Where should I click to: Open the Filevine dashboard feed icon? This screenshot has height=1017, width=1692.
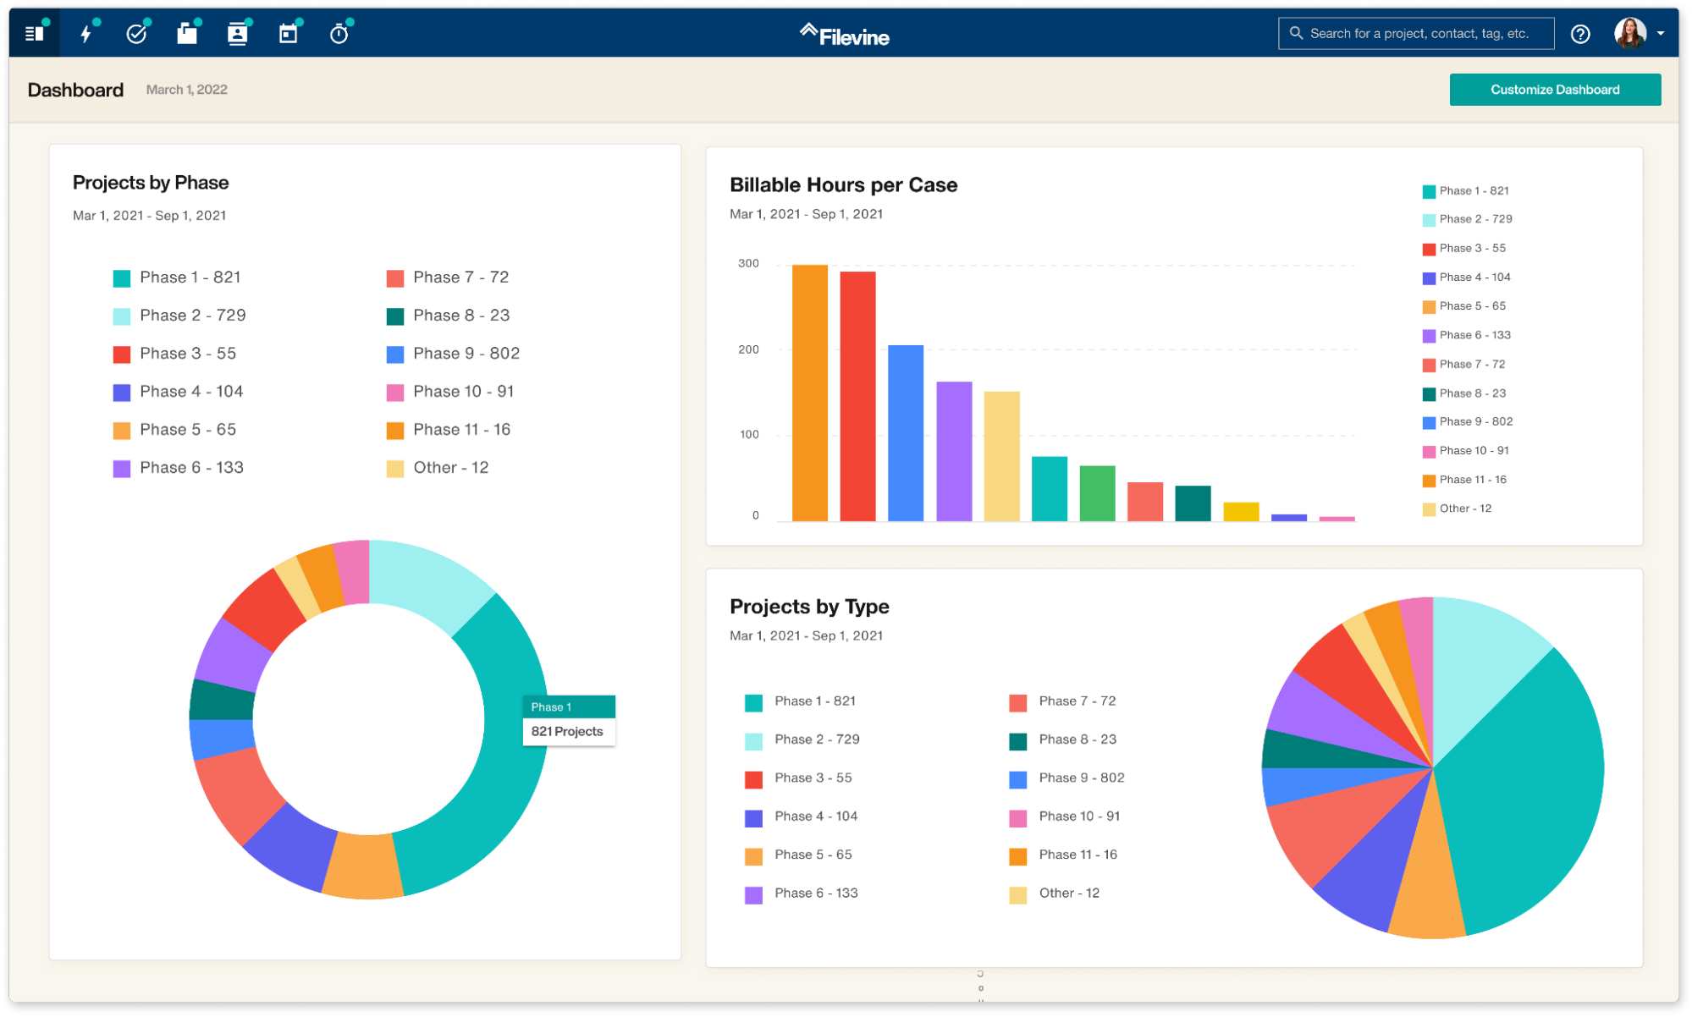(x=35, y=33)
